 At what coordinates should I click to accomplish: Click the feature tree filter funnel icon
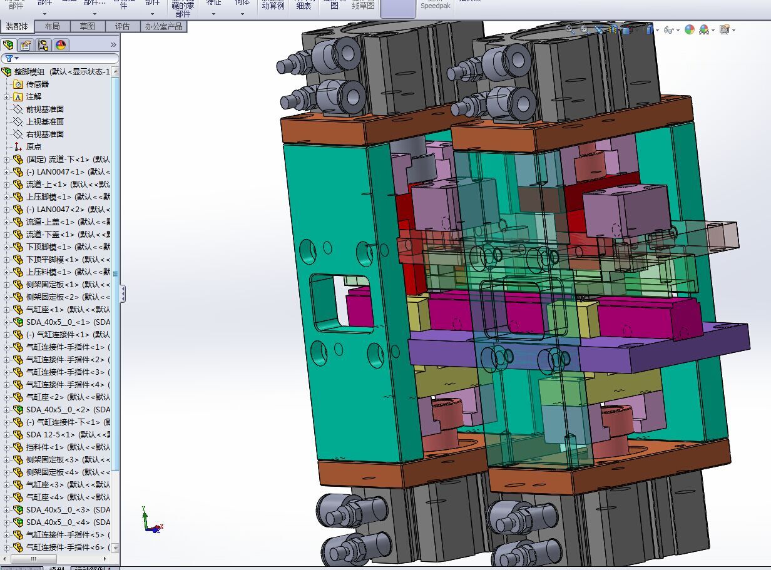tap(9, 58)
